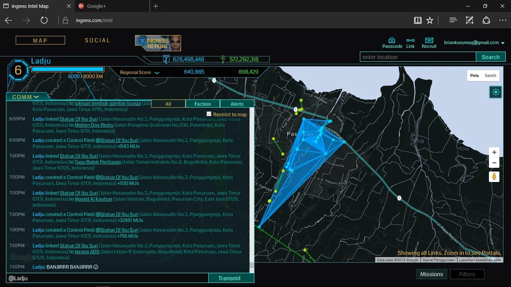
Task: Zoom in the map with plus button
Action: click(x=494, y=152)
